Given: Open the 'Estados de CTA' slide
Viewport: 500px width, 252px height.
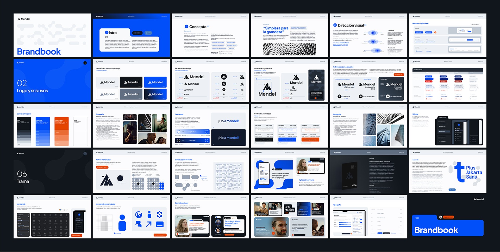Looking at the screenshot, I should tap(448, 80).
